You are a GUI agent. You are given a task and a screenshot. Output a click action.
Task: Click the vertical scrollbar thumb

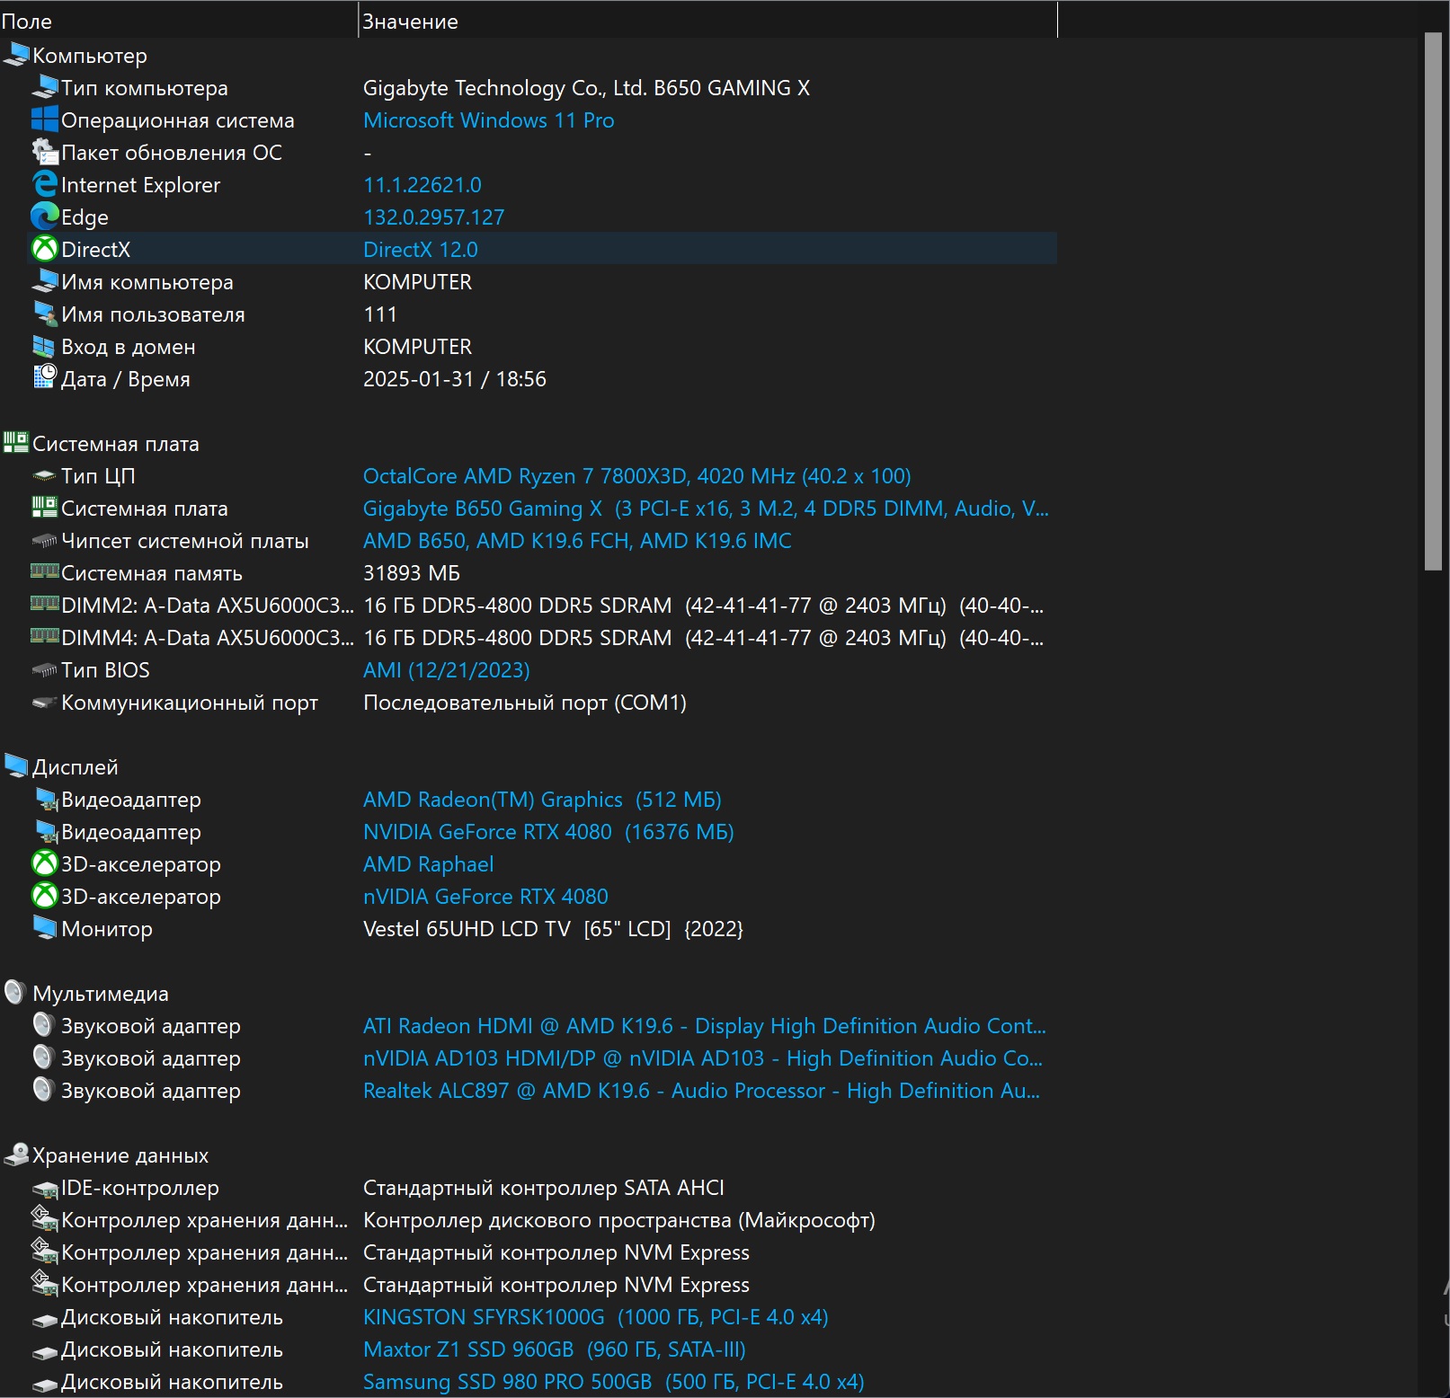pyautogui.click(x=1433, y=302)
